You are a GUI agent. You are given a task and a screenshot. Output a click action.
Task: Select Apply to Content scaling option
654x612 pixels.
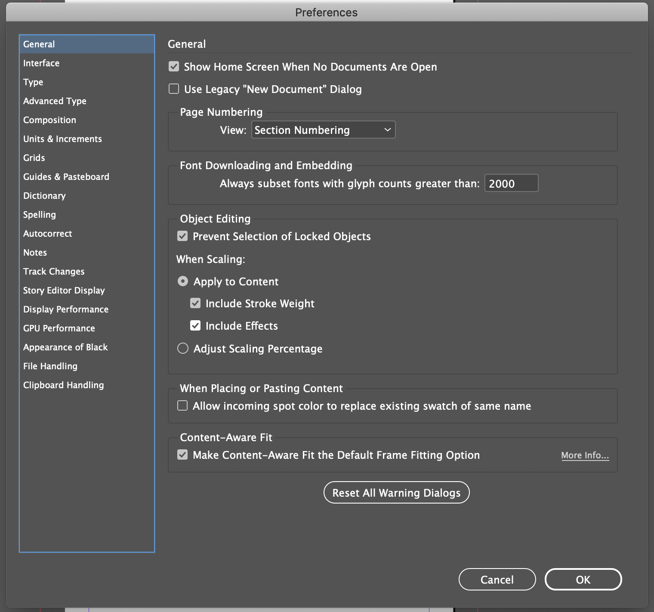click(x=182, y=281)
